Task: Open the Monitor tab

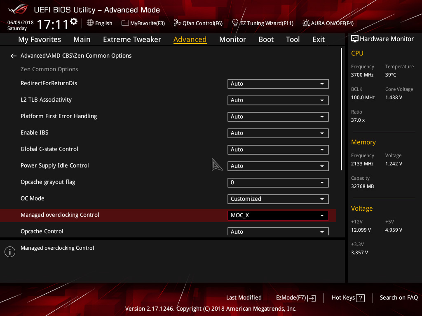Action: [232, 39]
